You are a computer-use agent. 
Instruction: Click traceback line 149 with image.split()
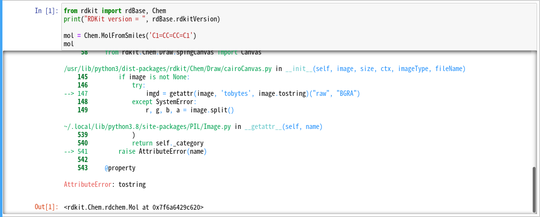click(x=156, y=110)
